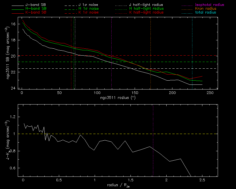Select the J half-light radius legend entry
This screenshot has height=189, width=236.
point(146,5)
